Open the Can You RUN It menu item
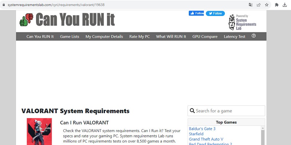The width and height of the screenshot is (291, 145). coord(40,37)
